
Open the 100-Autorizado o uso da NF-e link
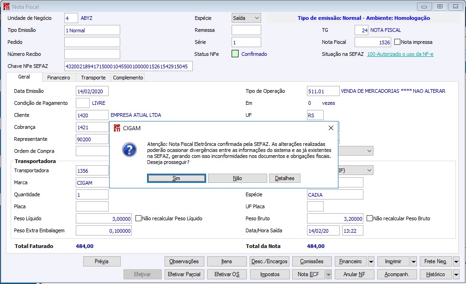(400, 54)
